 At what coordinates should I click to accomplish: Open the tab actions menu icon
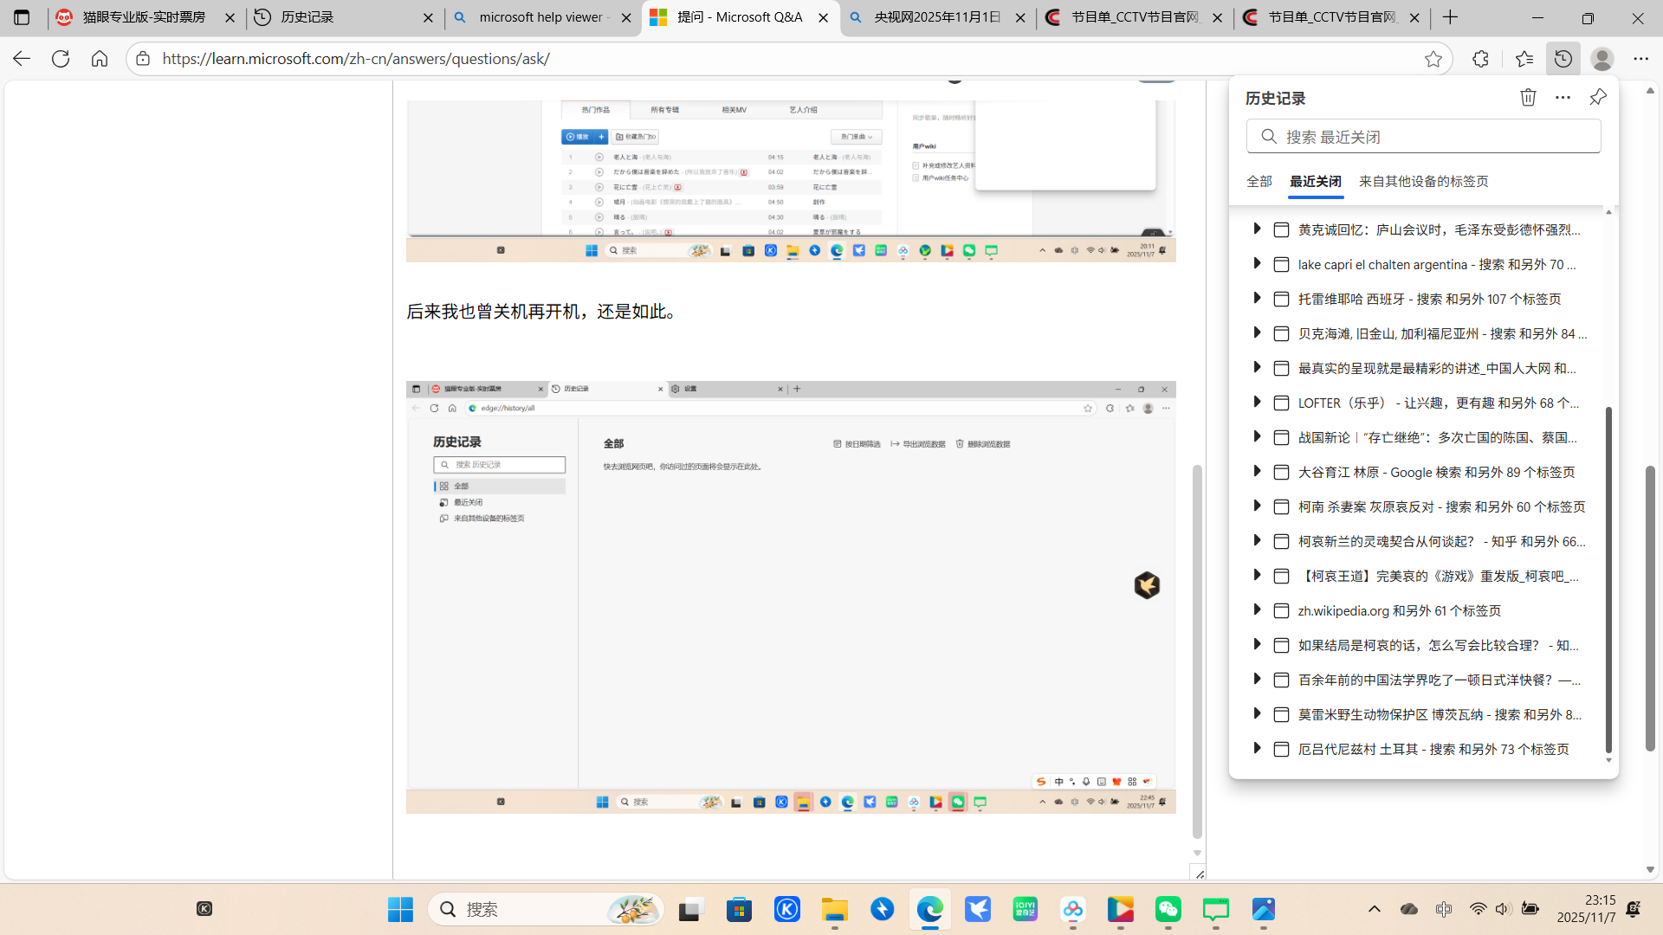coord(22,17)
